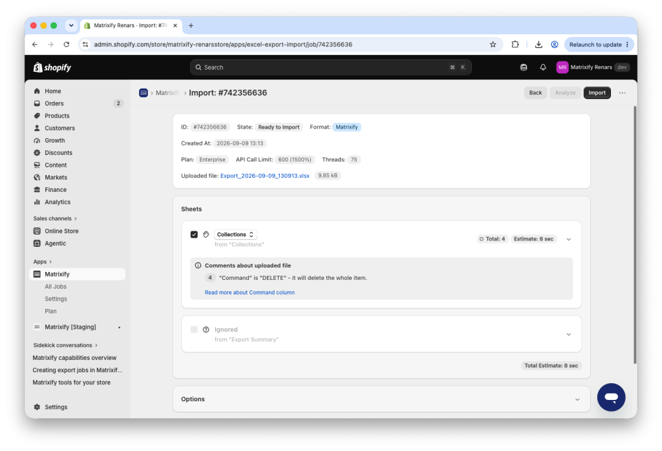Open the browser downloads icon
Image resolution: width=662 pixels, height=451 pixels.
pyautogui.click(x=539, y=45)
